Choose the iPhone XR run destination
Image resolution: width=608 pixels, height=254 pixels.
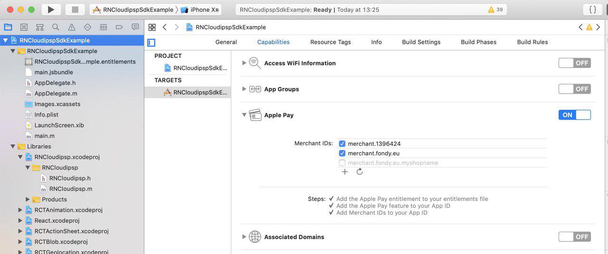200,9
